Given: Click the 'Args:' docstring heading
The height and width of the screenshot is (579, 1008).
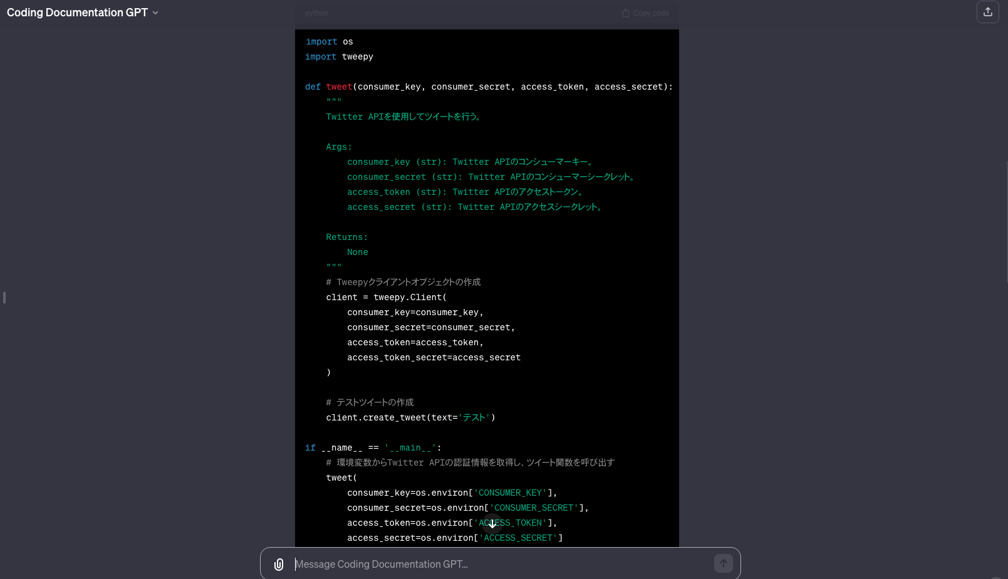Looking at the screenshot, I should coord(339,147).
